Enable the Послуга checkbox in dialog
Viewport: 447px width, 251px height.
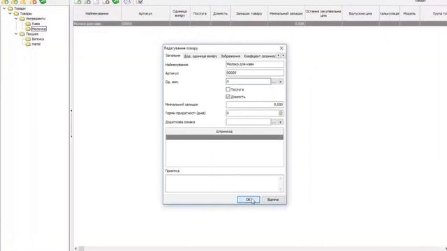click(228, 89)
